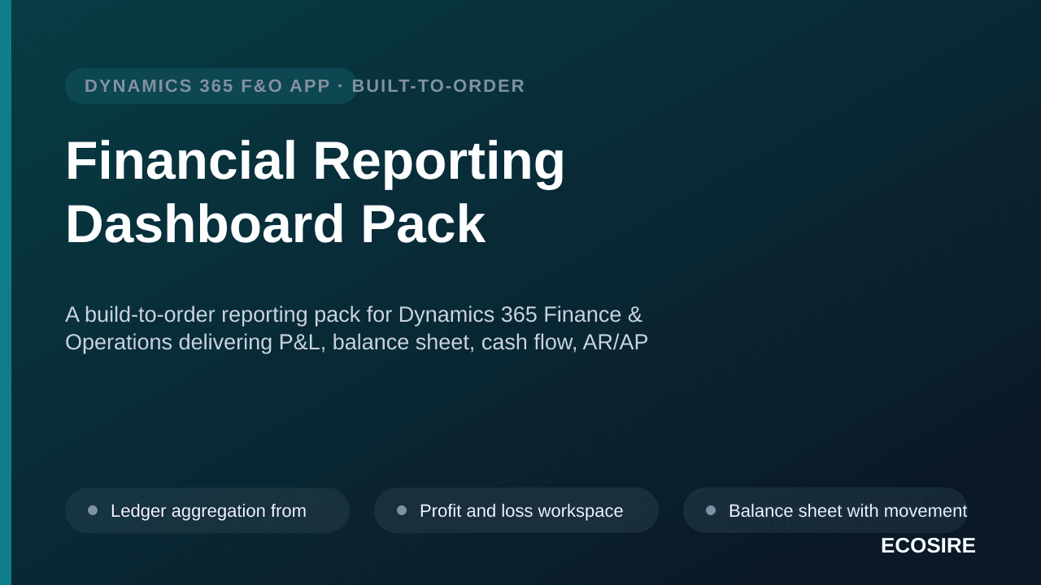Viewport: 1041px width, 585px height.
Task: Click the description starting 'A build-to-order reporting pack'
Action: click(357, 328)
